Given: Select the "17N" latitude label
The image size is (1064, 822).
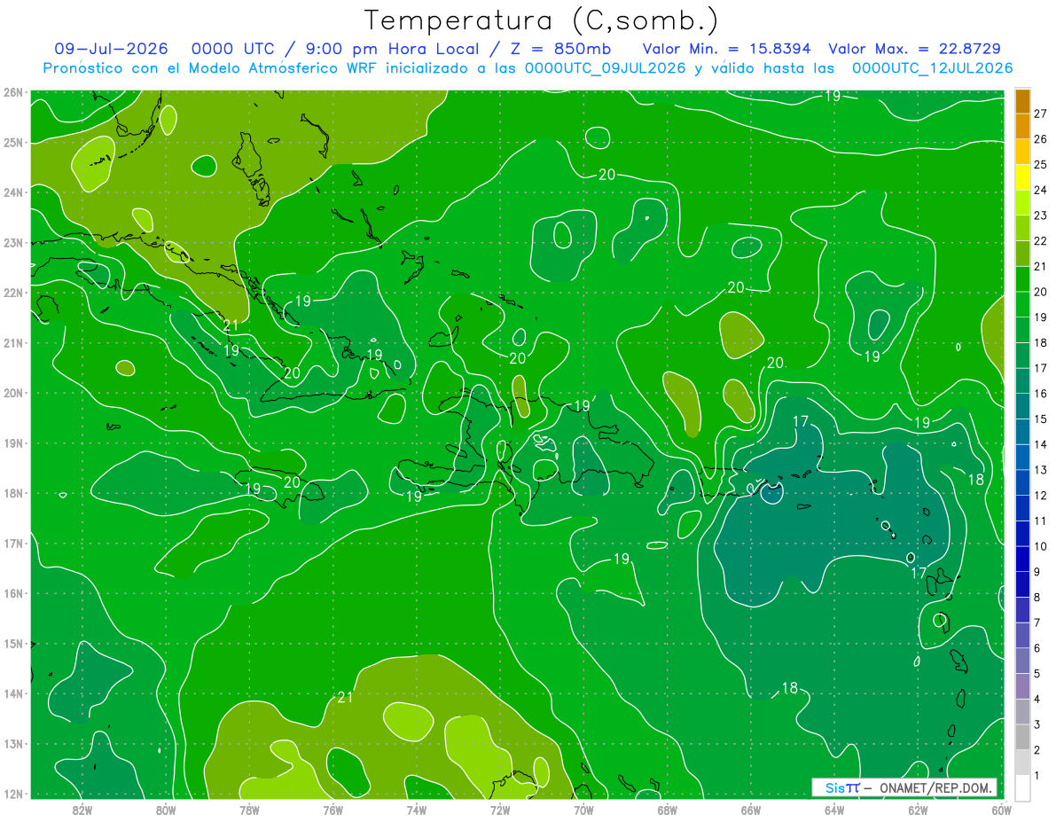Looking at the screenshot, I should (12, 543).
